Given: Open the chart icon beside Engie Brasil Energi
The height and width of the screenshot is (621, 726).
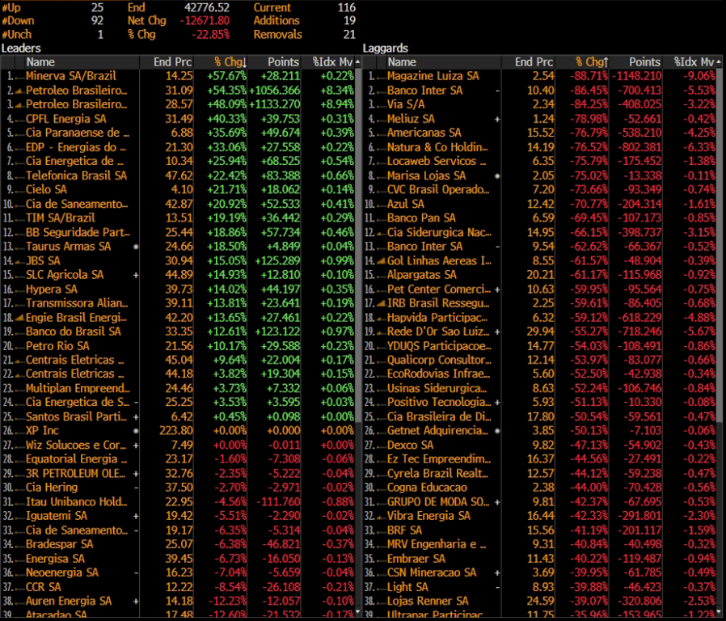Looking at the screenshot, I should pyautogui.click(x=19, y=318).
